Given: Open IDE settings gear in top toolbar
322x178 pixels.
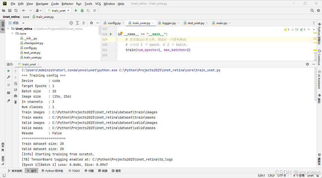Looking at the screenshot, I should [x=318, y=10].
